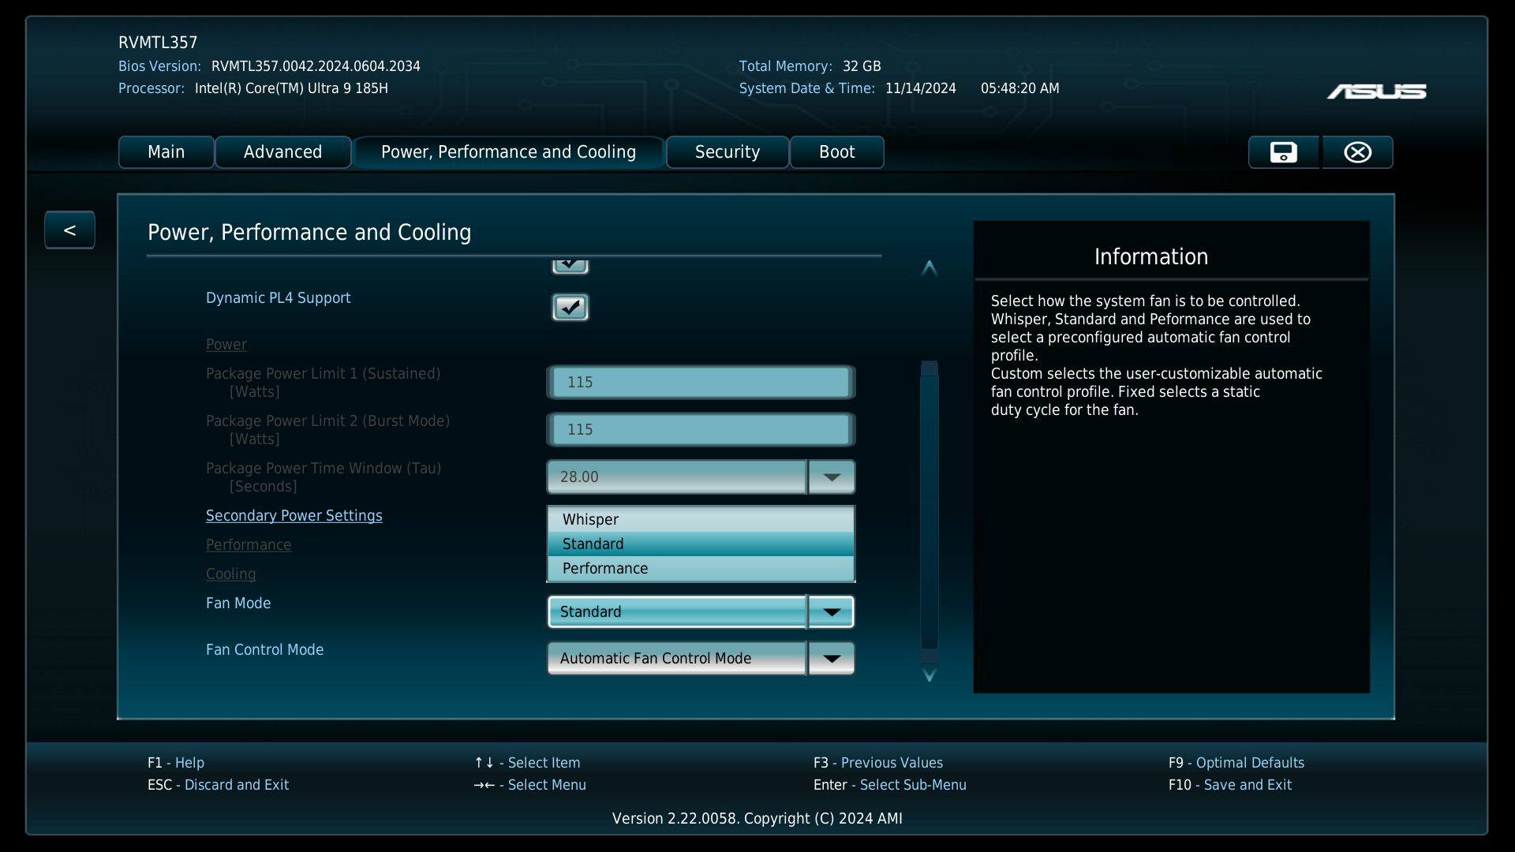Expand the Package Power Time Window dropdown
This screenshot has width=1515, height=852.
tap(831, 477)
